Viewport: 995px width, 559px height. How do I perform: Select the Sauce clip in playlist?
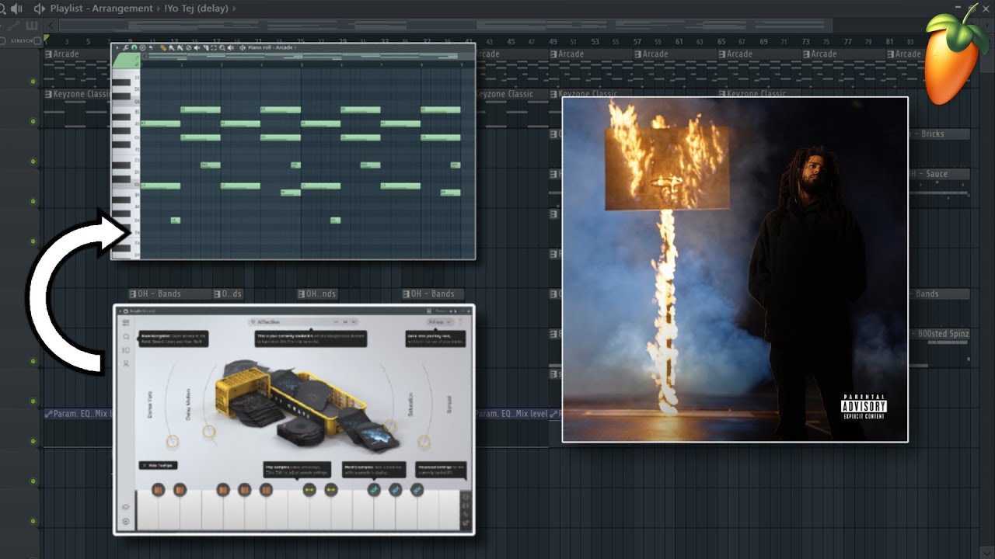[x=939, y=174]
